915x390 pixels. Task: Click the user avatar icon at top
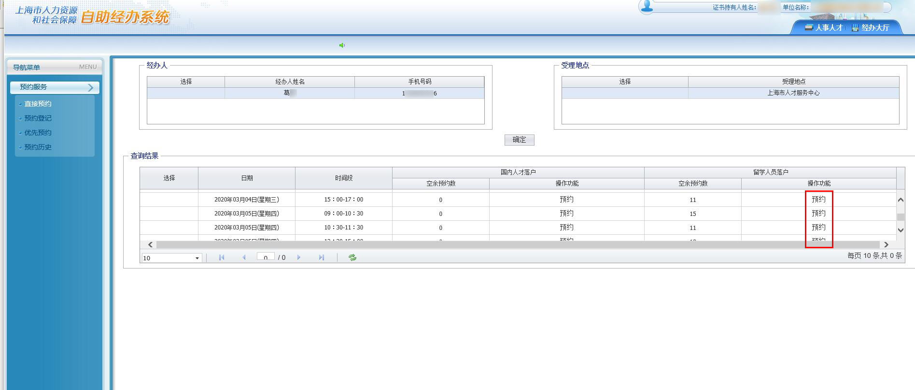point(647,6)
